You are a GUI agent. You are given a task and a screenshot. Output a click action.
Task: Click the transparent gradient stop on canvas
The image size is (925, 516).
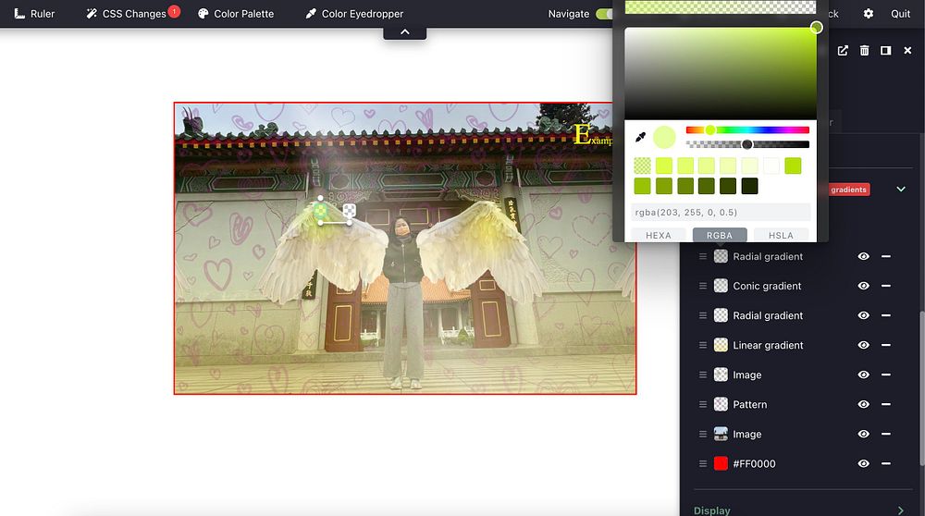point(350,211)
